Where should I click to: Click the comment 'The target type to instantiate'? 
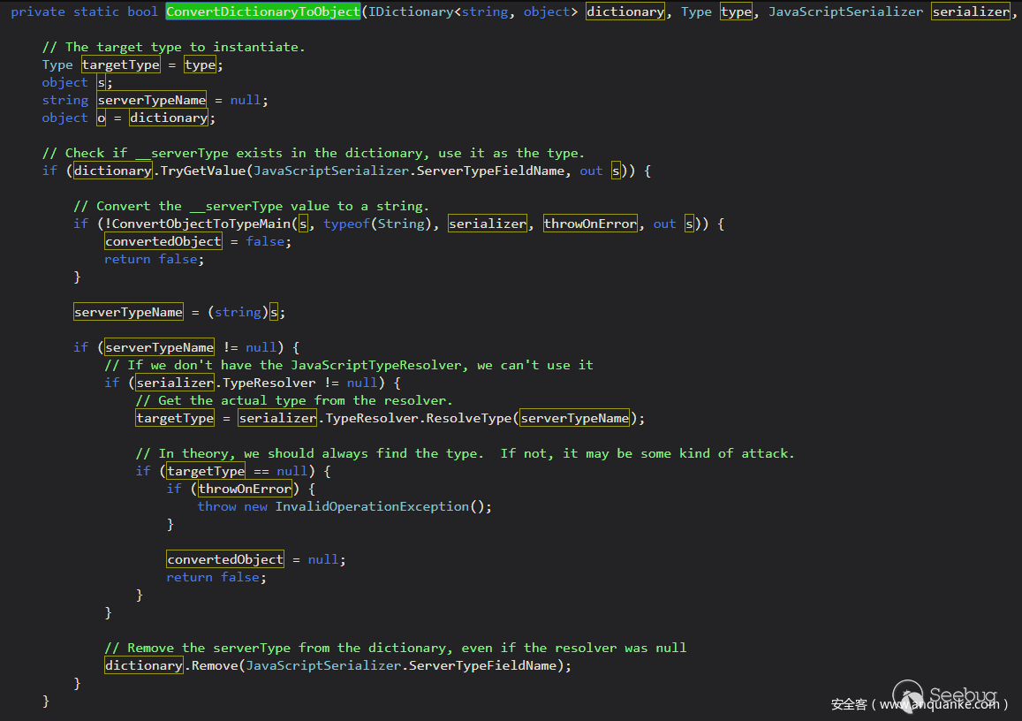tap(173, 47)
